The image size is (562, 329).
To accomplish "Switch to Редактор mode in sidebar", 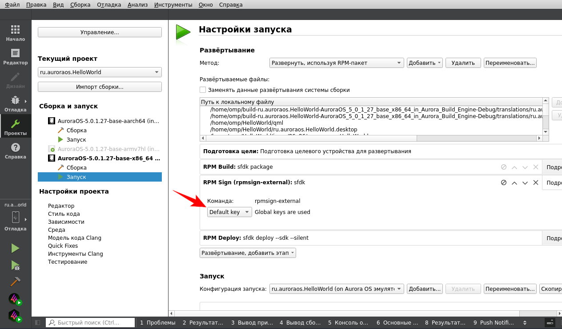I will [x=15, y=56].
